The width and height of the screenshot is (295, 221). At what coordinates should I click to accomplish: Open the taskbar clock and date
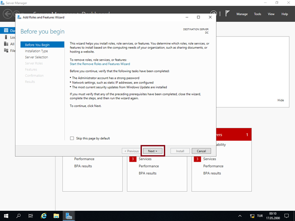273,216
